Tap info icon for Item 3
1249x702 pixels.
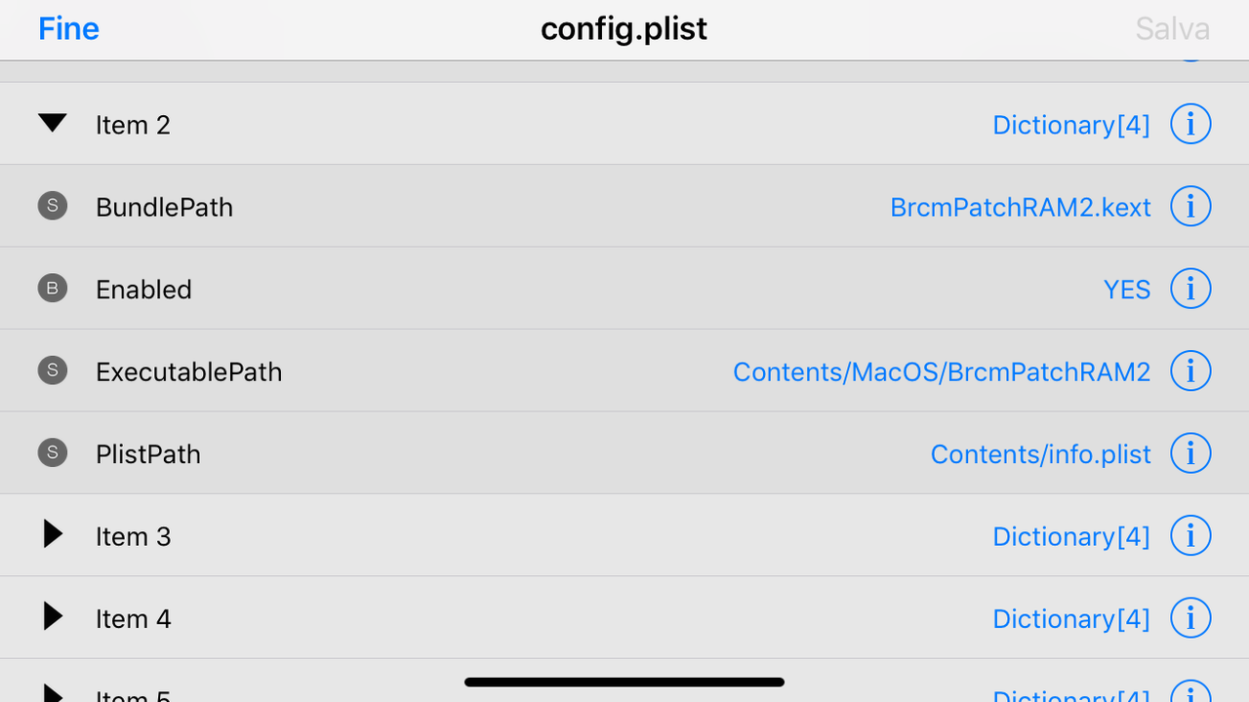pos(1189,536)
